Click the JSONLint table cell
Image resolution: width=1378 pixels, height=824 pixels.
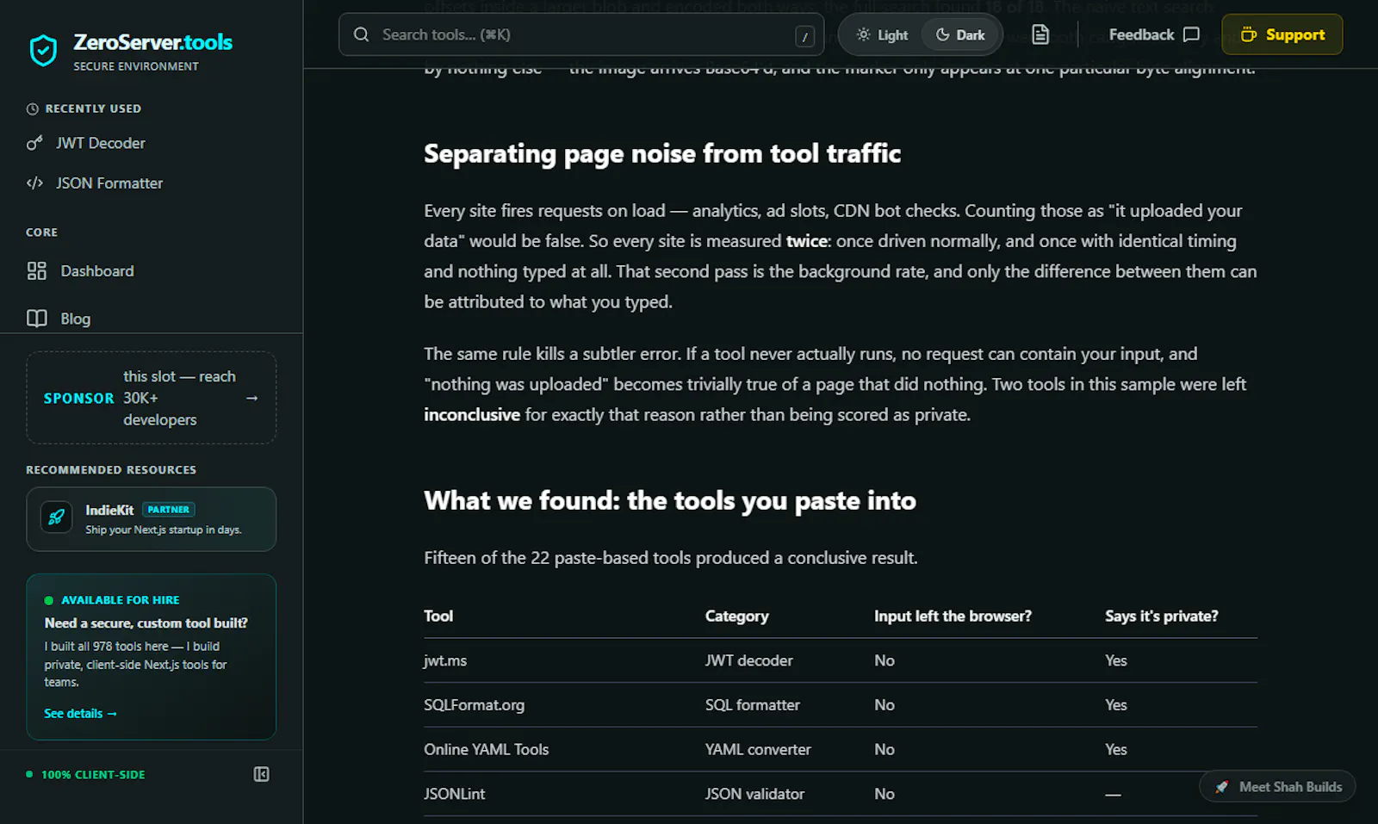point(454,794)
